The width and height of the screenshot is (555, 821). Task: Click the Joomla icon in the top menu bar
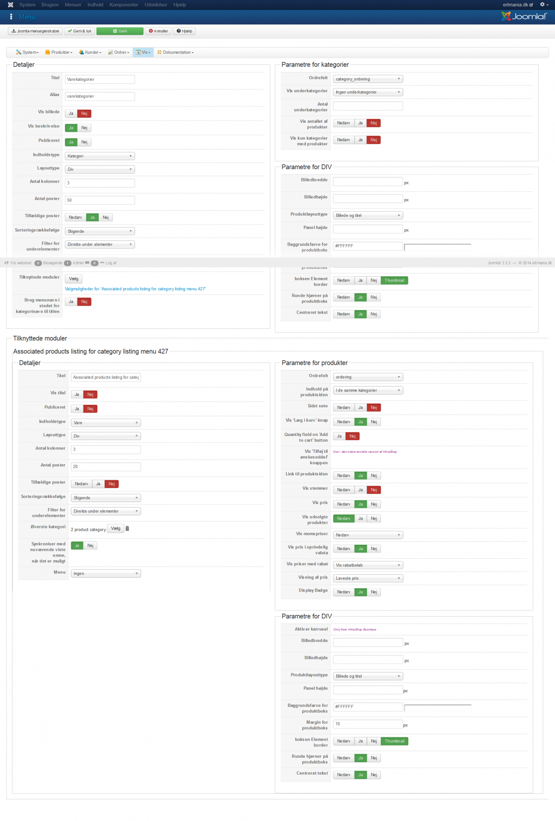[11, 5]
